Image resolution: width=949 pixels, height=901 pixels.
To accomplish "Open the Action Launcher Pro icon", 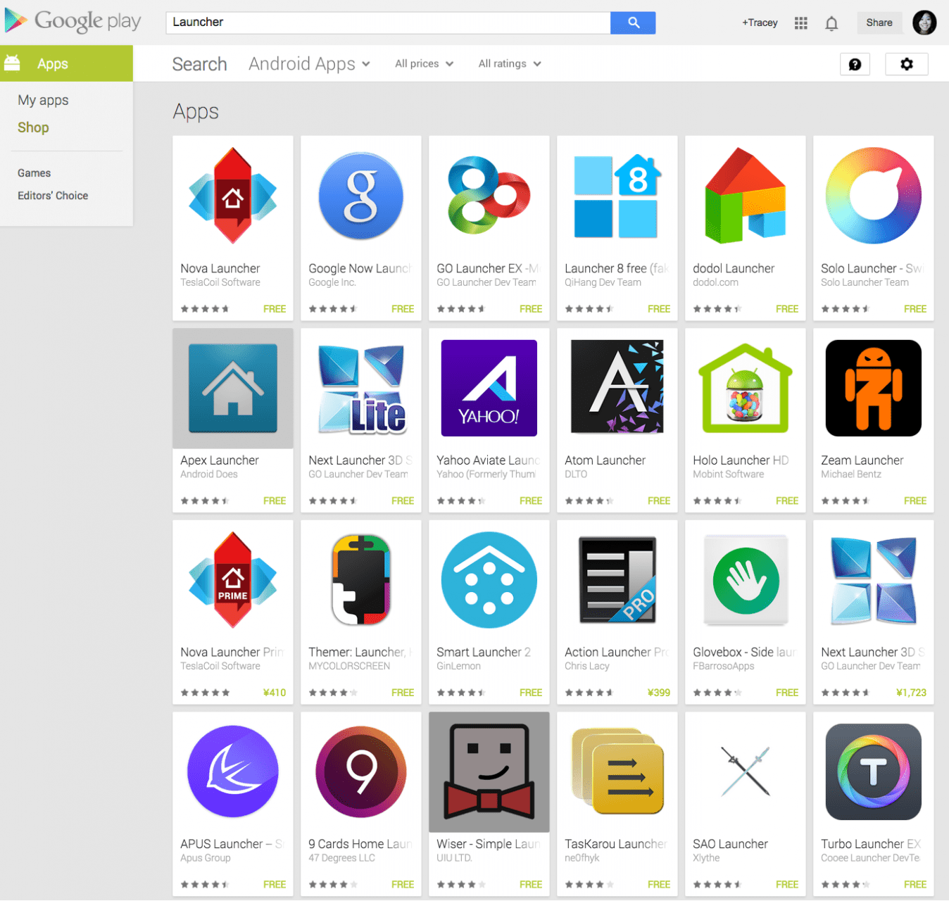I will point(617,580).
